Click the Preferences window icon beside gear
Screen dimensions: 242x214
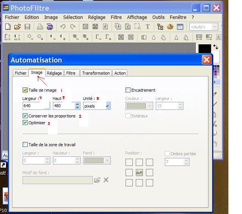coord(180,27)
